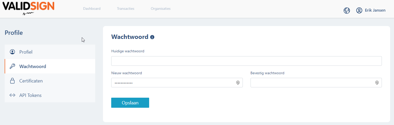The image size is (394, 125).
Task: Click password manager icon in Nieuw wachtwoord
Action: pyautogui.click(x=238, y=83)
